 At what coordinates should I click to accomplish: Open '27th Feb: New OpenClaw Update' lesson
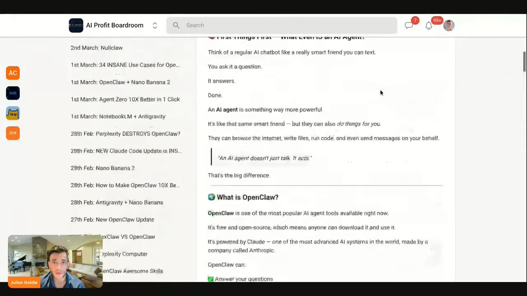coord(112,220)
